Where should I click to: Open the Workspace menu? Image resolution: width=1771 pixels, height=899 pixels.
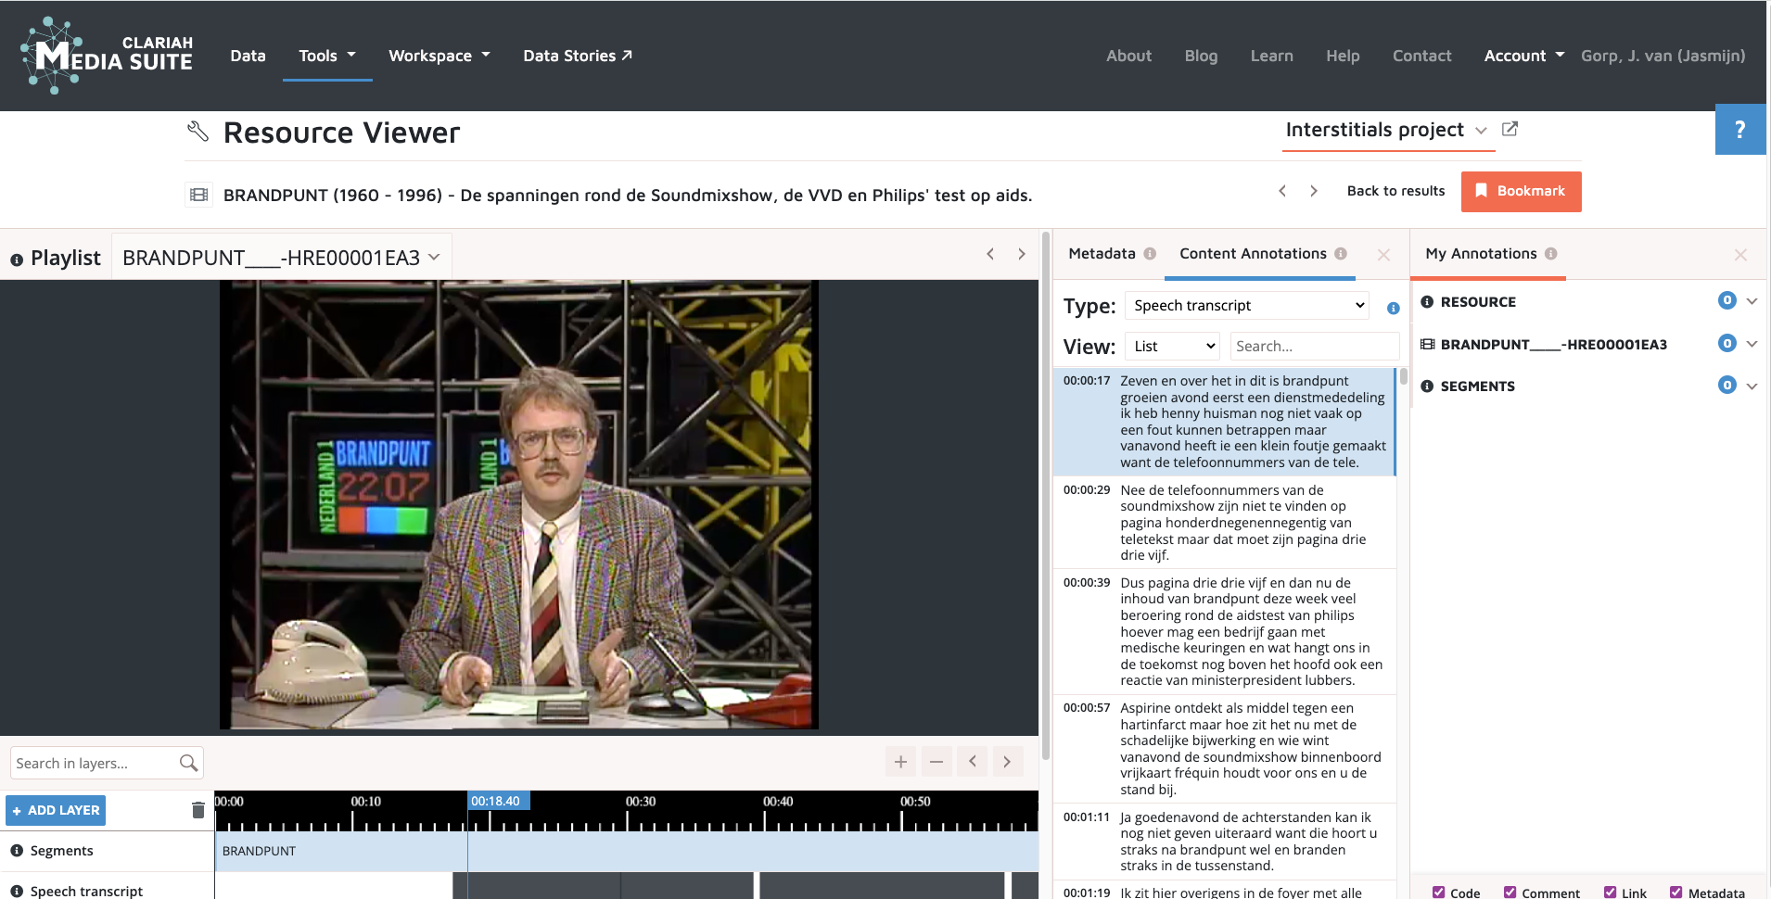click(x=439, y=56)
